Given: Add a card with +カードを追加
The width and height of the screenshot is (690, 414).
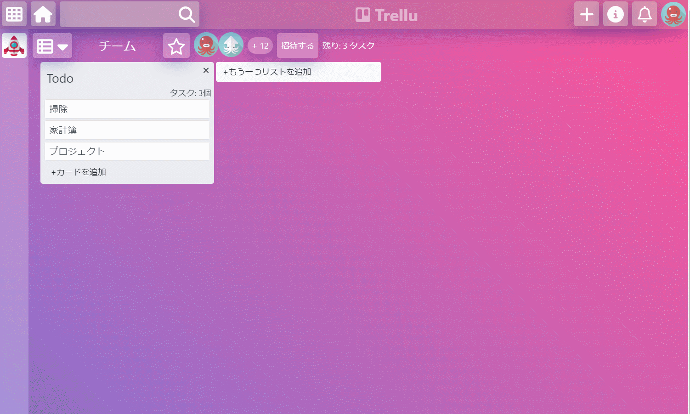Looking at the screenshot, I should (x=78, y=172).
